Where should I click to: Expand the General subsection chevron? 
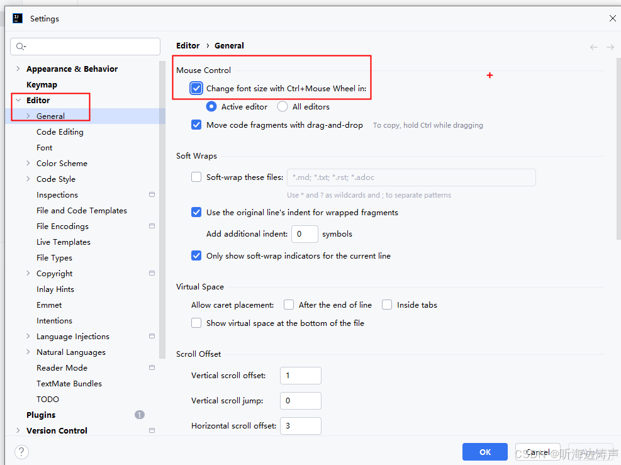[x=28, y=116]
